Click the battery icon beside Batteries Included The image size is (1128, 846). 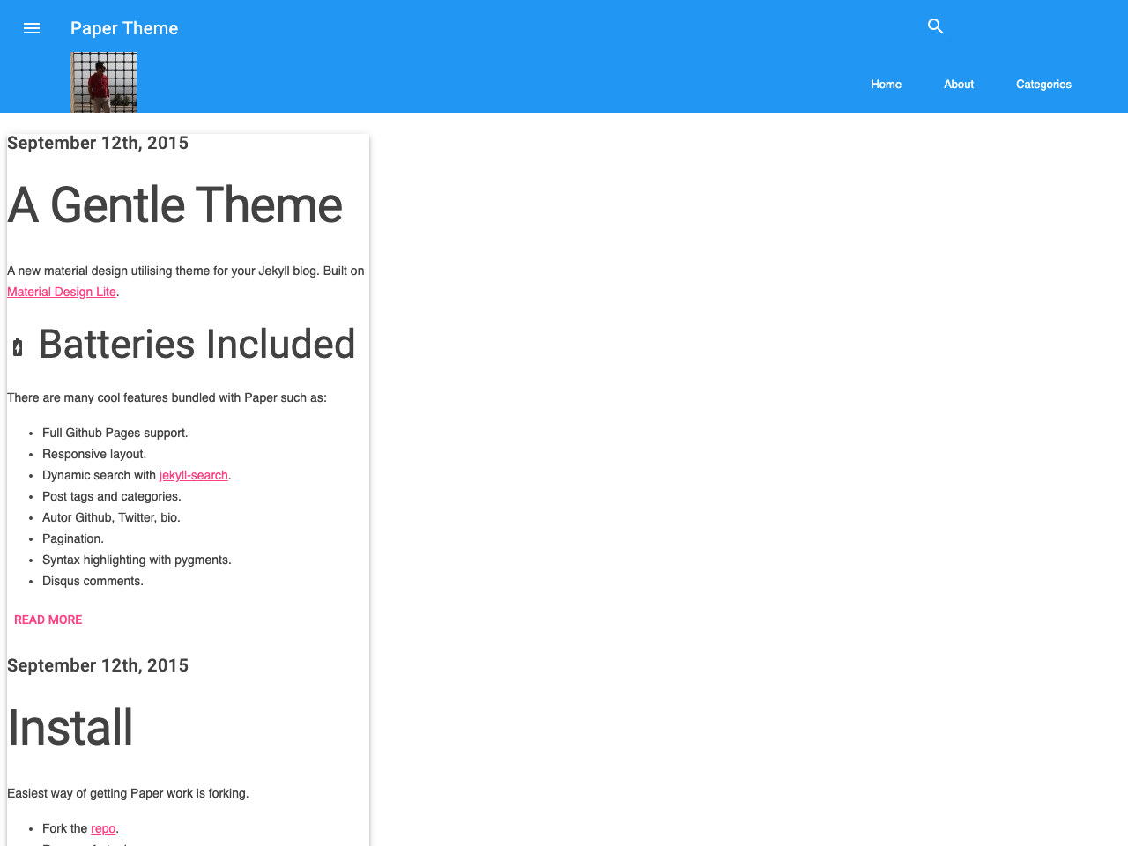click(x=17, y=347)
